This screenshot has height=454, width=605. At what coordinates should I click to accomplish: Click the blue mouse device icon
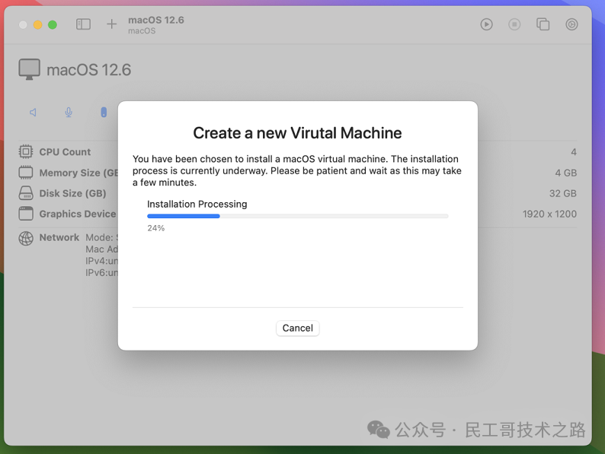104,112
